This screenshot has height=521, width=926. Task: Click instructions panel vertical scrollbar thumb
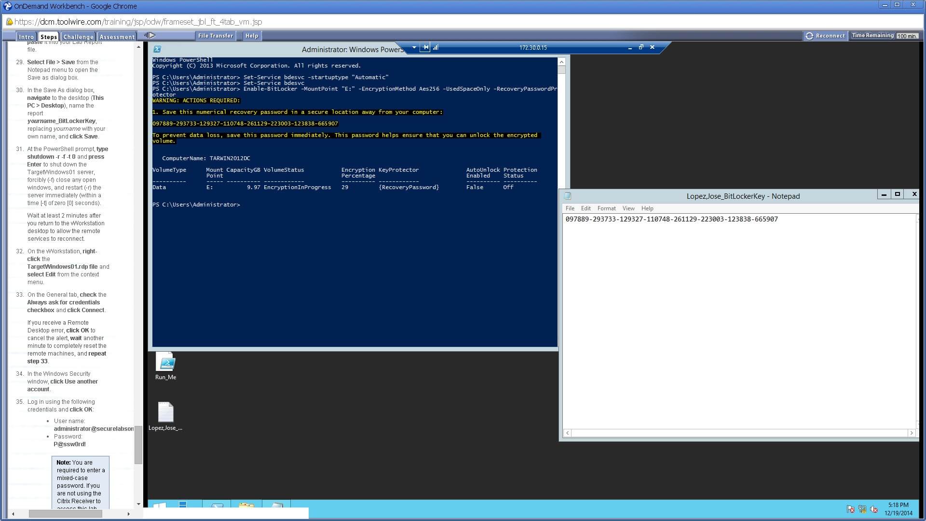[138, 444]
